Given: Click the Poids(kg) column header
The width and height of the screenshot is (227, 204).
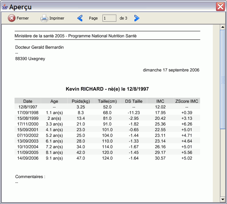Looking at the screenshot, I should click(81, 101).
